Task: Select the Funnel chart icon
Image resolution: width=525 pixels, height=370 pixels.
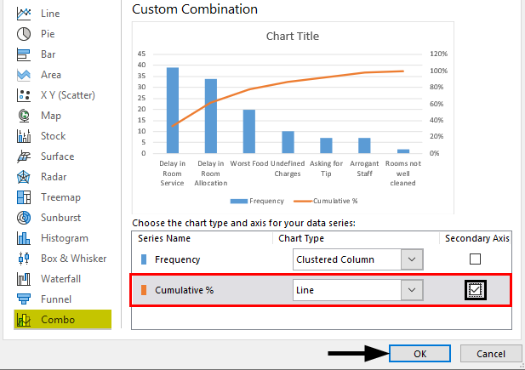Action: [24, 299]
